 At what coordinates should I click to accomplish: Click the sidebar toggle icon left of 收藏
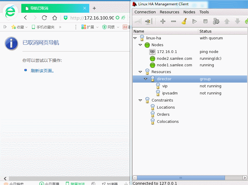click(x=5, y=27)
